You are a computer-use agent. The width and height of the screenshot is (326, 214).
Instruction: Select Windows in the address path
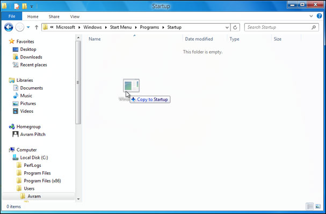tap(92, 27)
